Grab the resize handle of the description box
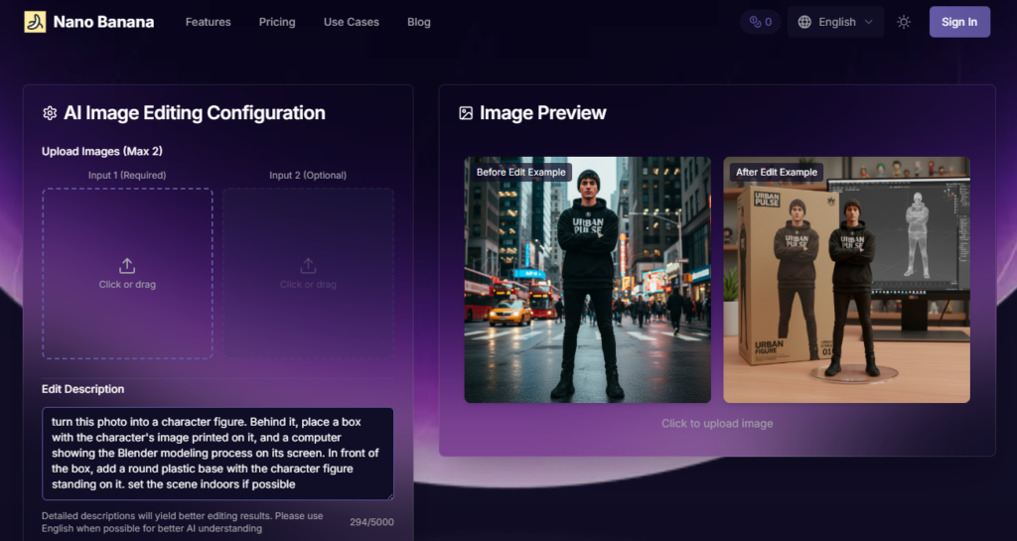 pyautogui.click(x=389, y=495)
